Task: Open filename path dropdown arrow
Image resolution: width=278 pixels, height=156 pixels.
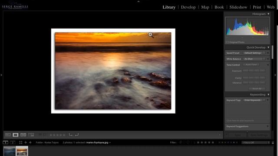Action: (x=110, y=143)
